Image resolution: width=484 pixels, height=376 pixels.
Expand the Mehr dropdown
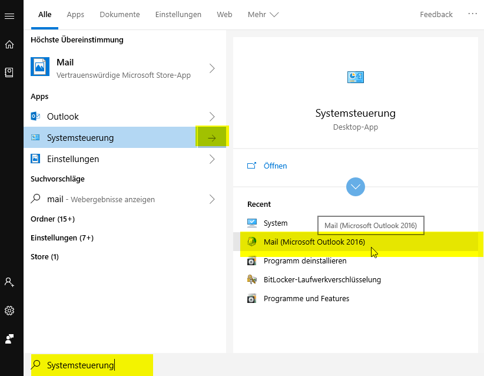pyautogui.click(x=263, y=14)
